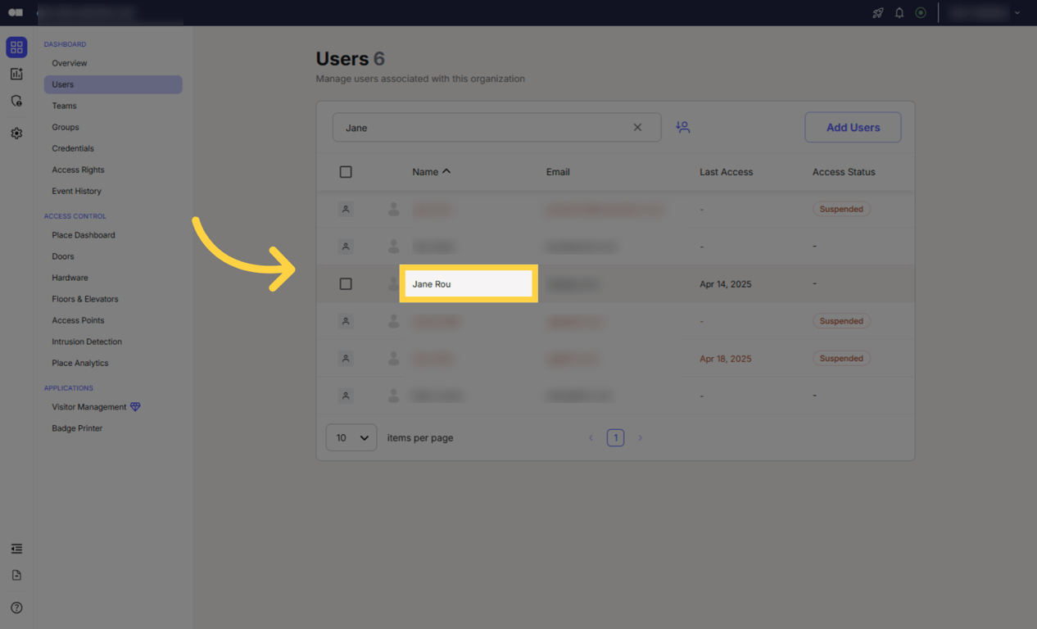
Task: Toggle the Name column sort chevron
Action: [x=447, y=171]
